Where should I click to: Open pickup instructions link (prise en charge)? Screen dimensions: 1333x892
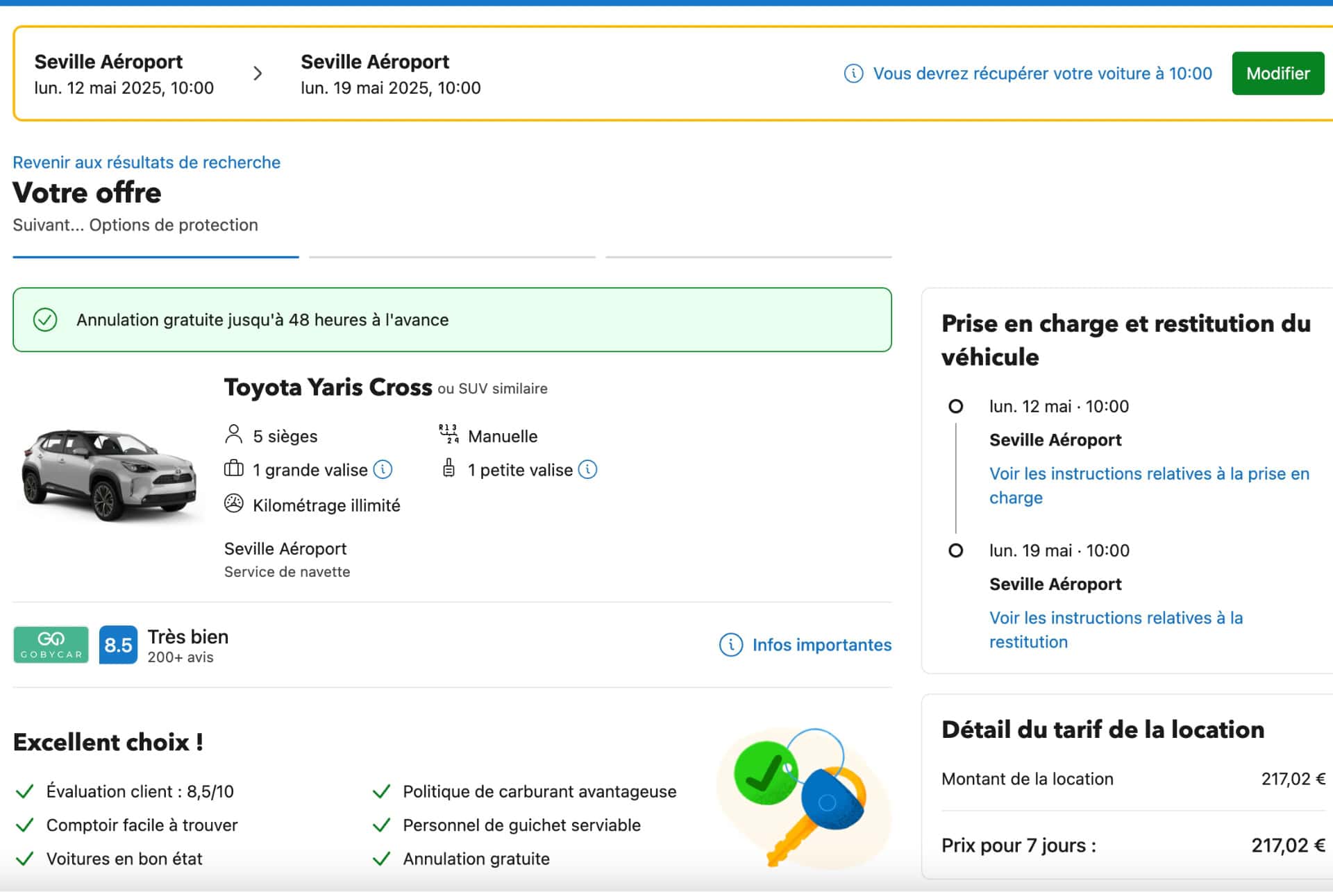point(1149,486)
